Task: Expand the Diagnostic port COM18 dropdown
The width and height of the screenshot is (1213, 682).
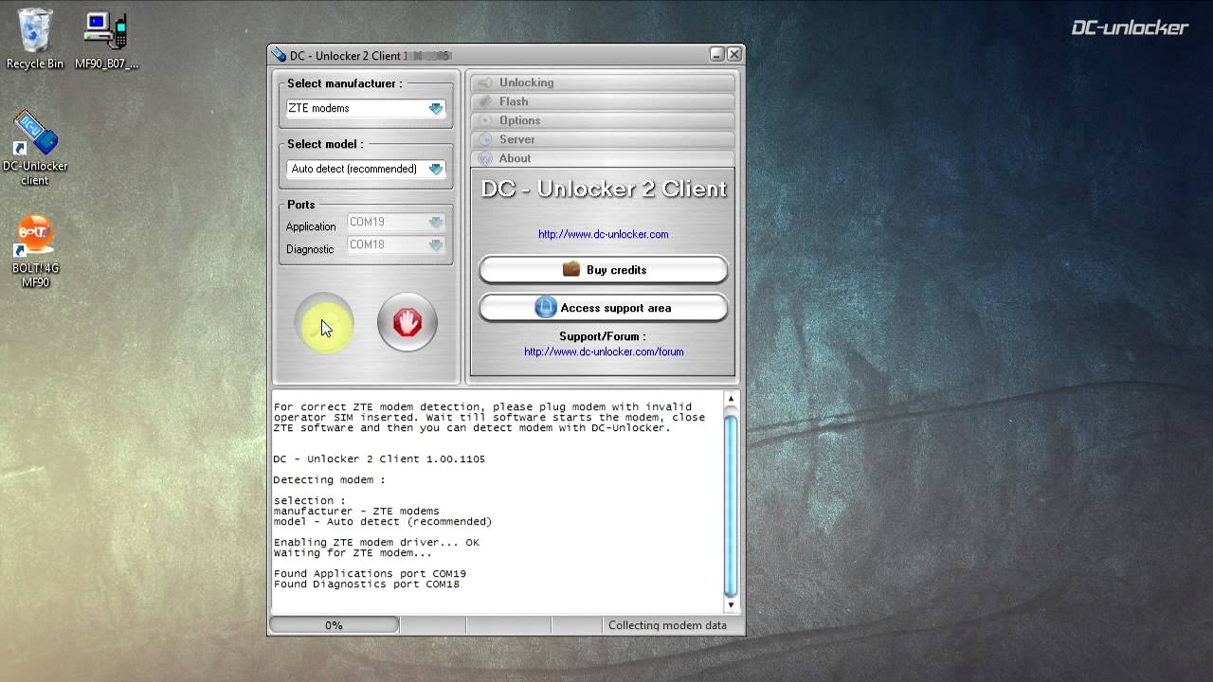Action: tap(396, 244)
